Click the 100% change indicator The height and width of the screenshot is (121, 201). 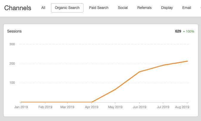[x=190, y=31]
